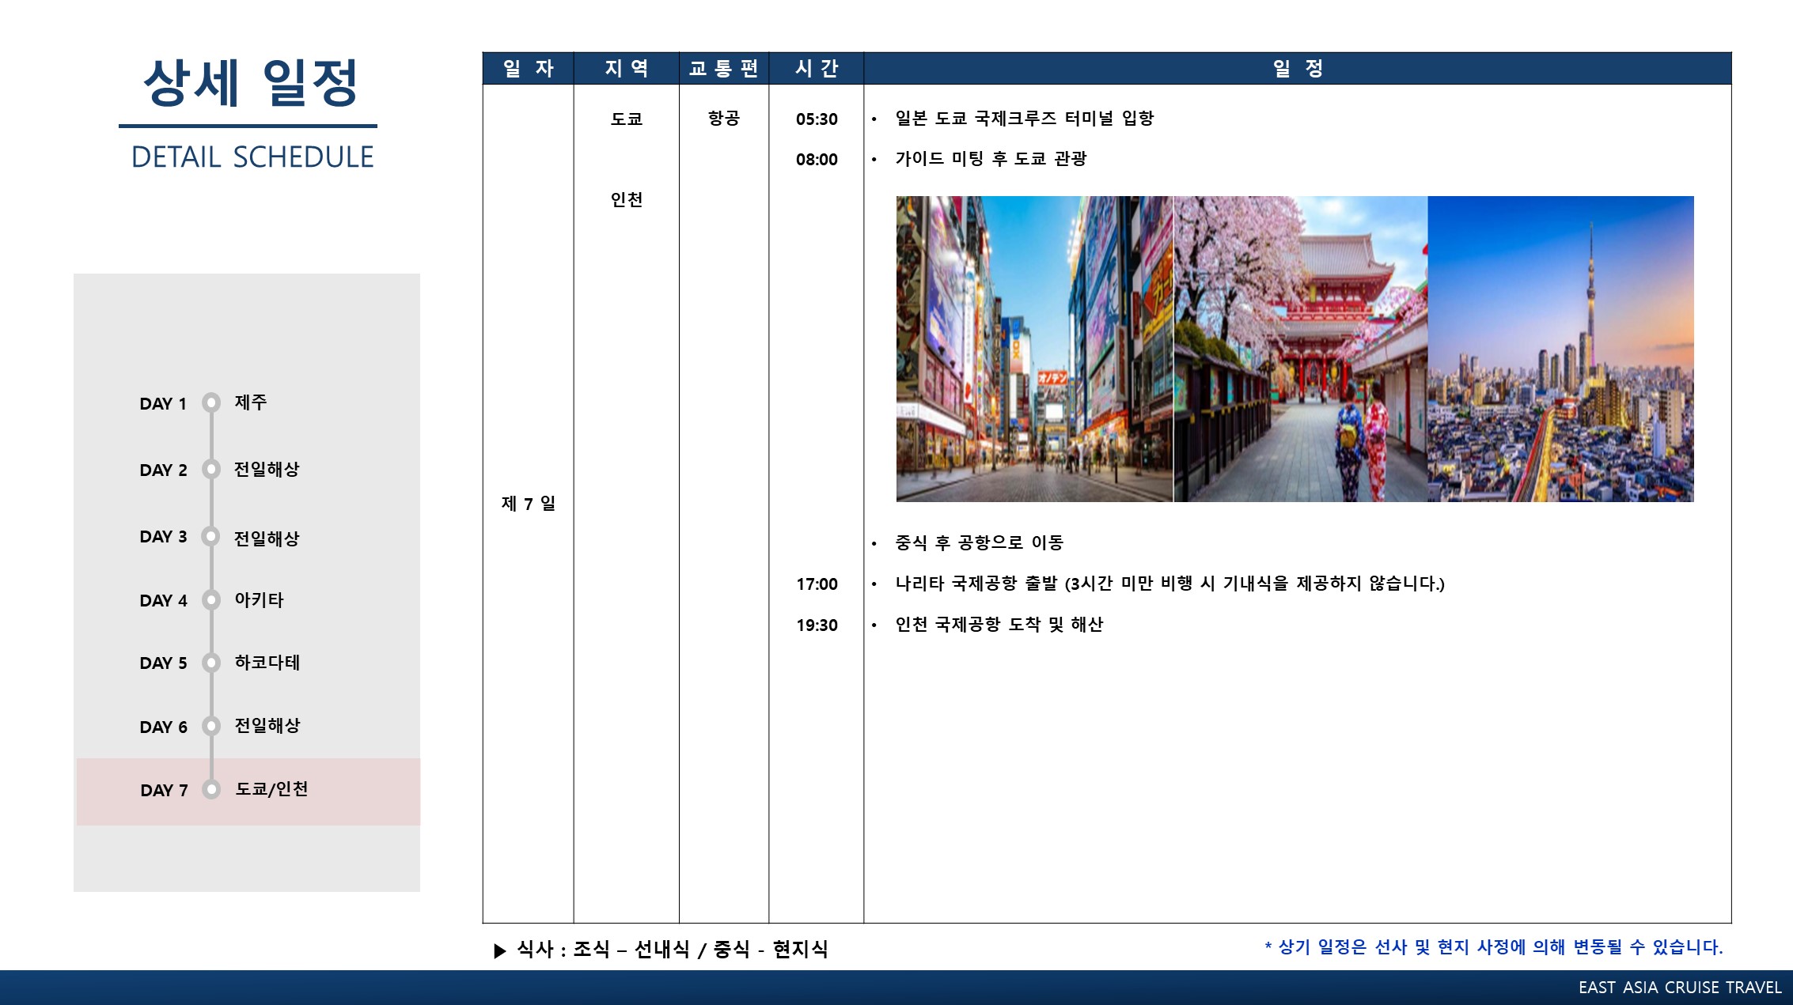The image size is (1793, 1005).
Task: Click the DAY 1 timeline circle marker
Action: [210, 403]
